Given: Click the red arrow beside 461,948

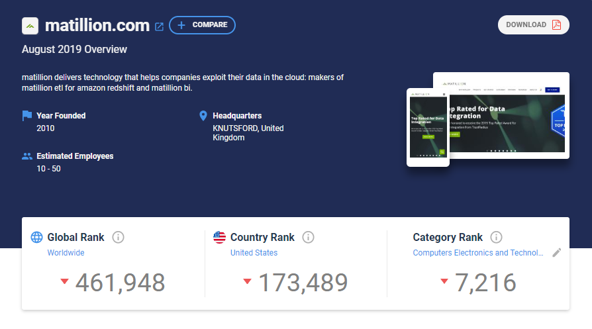Looking at the screenshot, I should (64, 281).
